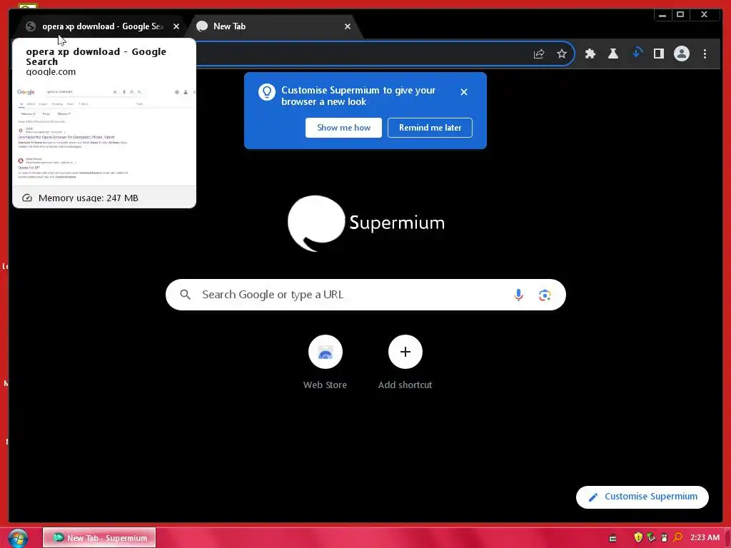Click the address bar field
The width and height of the screenshot is (731, 548).
click(363, 54)
